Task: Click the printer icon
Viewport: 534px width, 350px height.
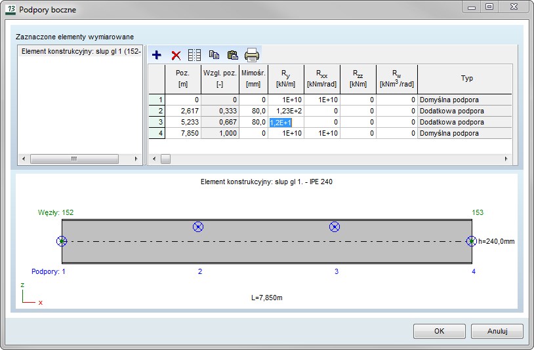Action: [x=252, y=55]
